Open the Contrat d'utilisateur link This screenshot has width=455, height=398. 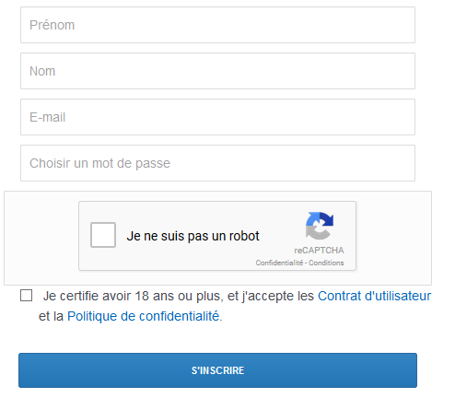pos(374,296)
